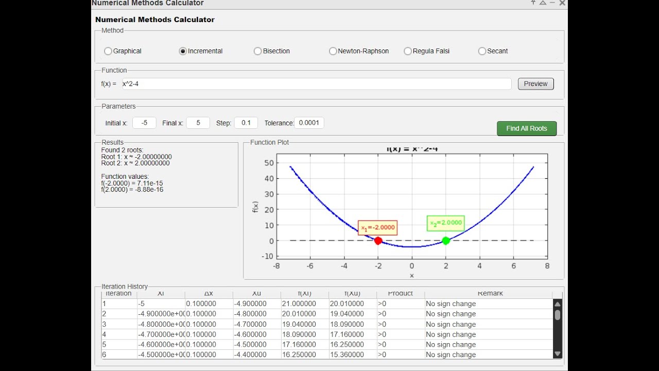Select the 21.000000 cell in iteration 1
Image resolution: width=659 pixels, height=371 pixels.
305,304
